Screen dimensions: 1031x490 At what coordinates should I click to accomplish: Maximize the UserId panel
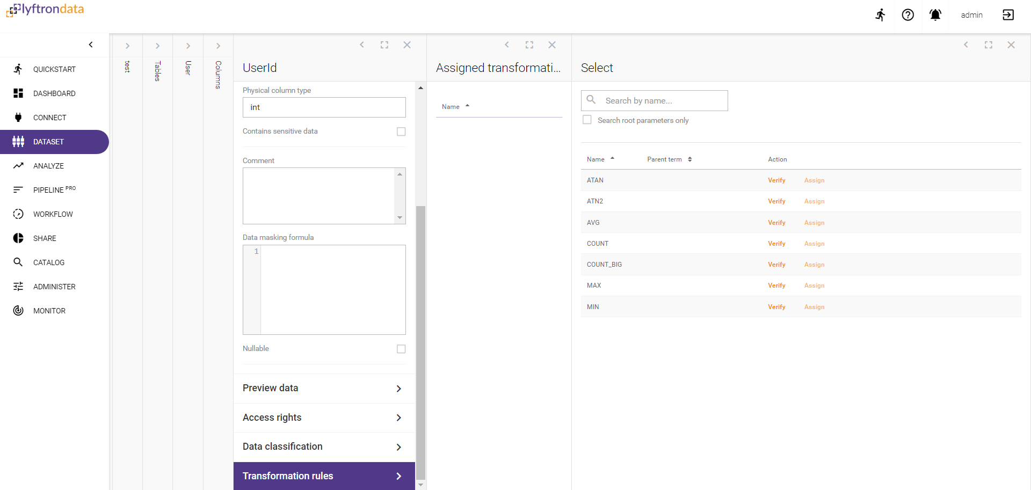(x=384, y=45)
